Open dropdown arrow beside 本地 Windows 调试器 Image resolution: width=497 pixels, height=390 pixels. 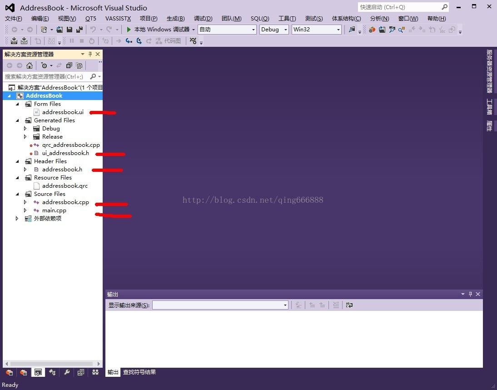(194, 30)
